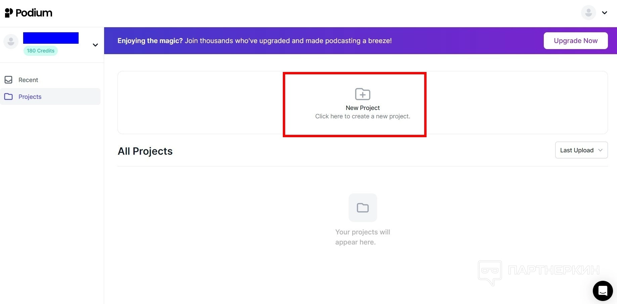617x304 pixels.
Task: Click the Projects folder icon in sidebar
Action: click(8, 97)
